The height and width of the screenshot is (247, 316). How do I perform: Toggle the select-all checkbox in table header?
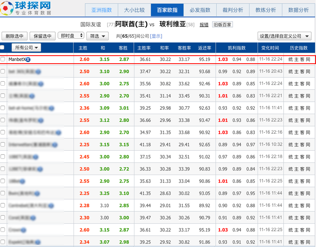pyautogui.click(x=3, y=48)
